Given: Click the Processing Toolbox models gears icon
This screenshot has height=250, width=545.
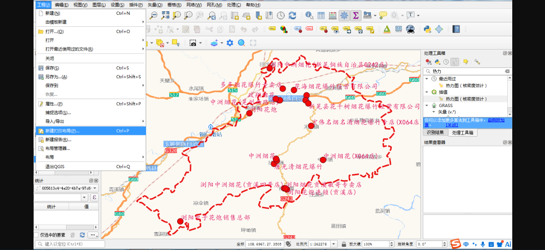Looking at the screenshot, I should [429, 62].
